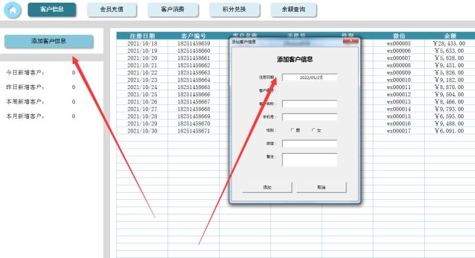Viewport: 475px width, 258px height.
Task: Select balance cell ¥9,793.00
Action: tap(450, 109)
